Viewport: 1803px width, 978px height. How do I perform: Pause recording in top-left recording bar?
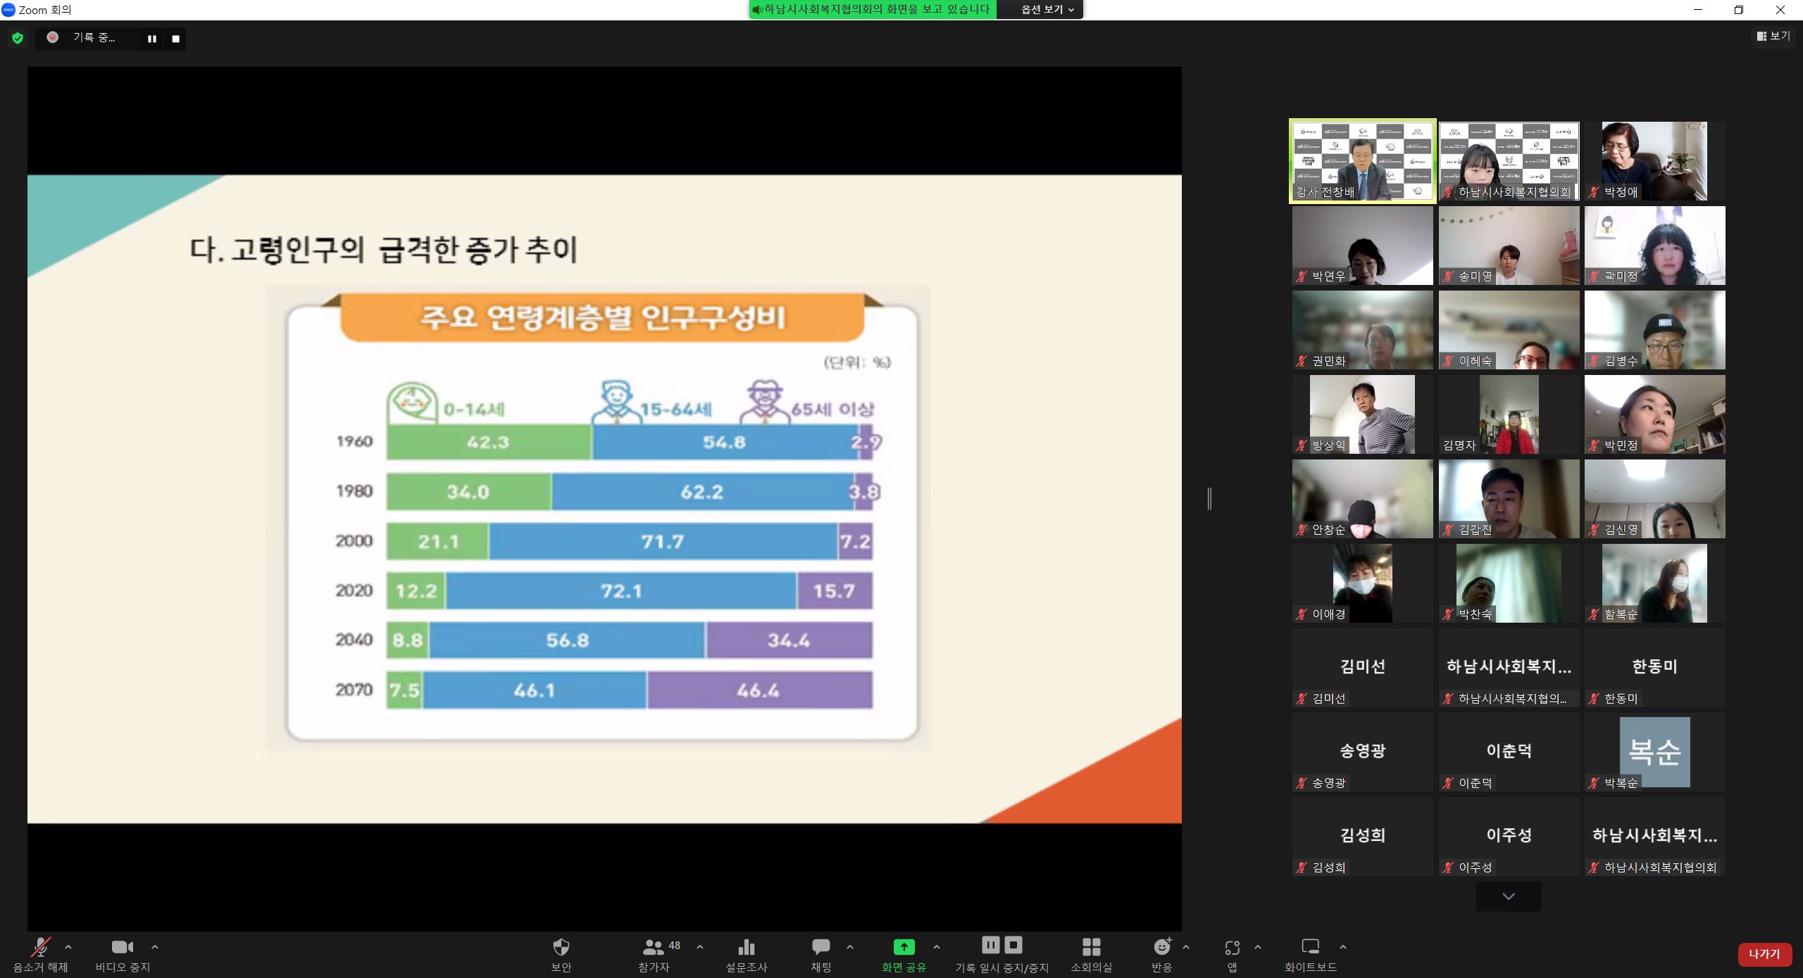(151, 39)
